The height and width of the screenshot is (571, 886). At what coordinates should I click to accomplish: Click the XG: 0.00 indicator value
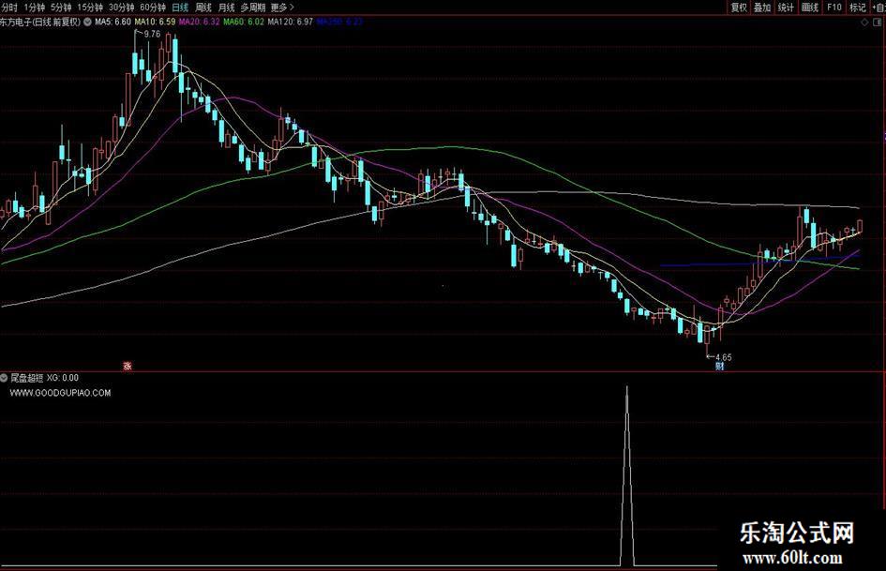63,378
